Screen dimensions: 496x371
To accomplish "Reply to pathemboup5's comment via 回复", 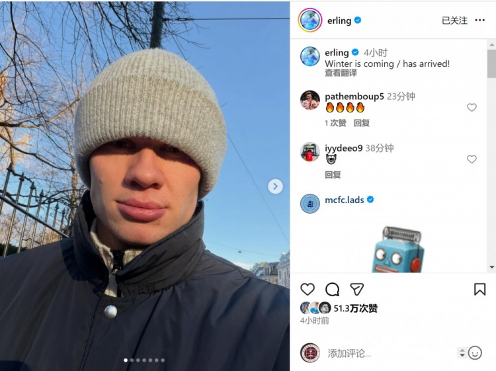I will 362,123.
